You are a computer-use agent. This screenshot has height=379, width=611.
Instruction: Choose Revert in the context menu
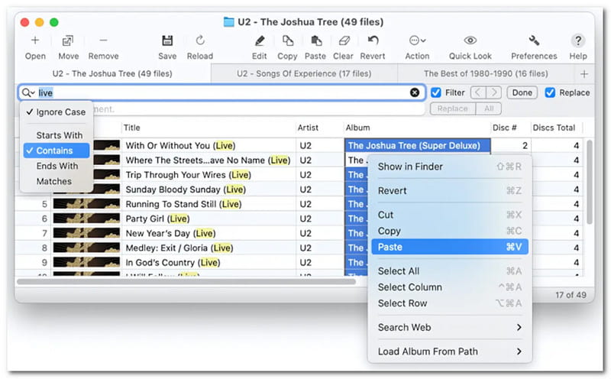click(x=450, y=191)
